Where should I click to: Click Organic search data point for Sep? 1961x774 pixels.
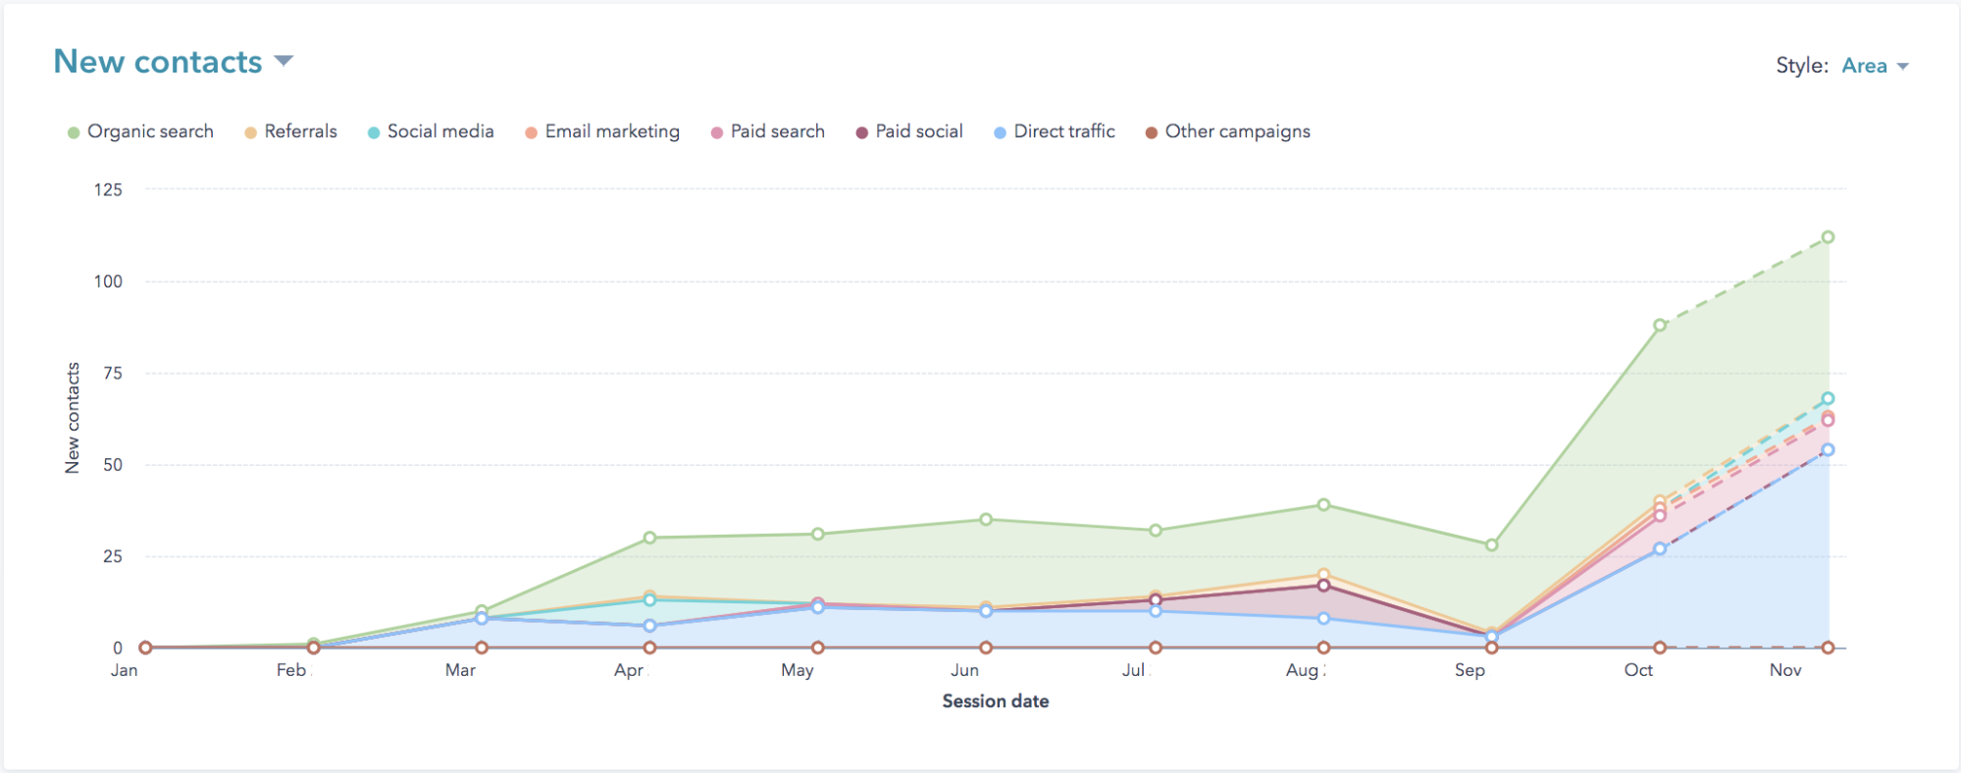(1491, 545)
